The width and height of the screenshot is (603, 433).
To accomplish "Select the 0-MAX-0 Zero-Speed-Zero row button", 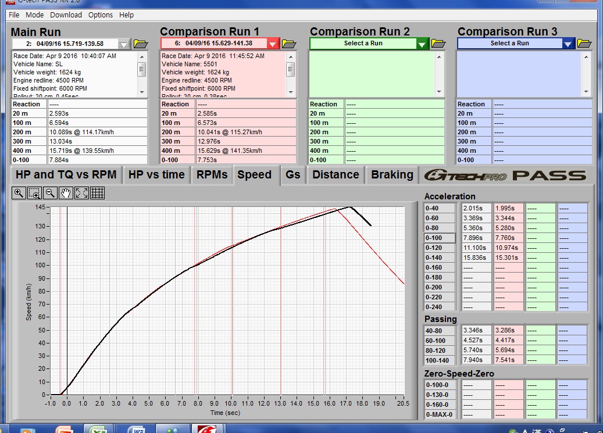I will pyautogui.click(x=440, y=414).
